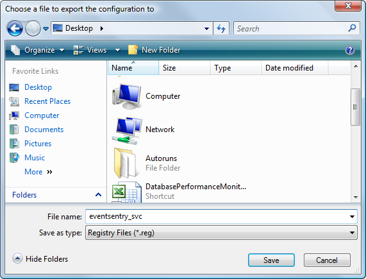Click the search magnifier icon
This screenshot has height=279, width=366.
click(x=352, y=28)
